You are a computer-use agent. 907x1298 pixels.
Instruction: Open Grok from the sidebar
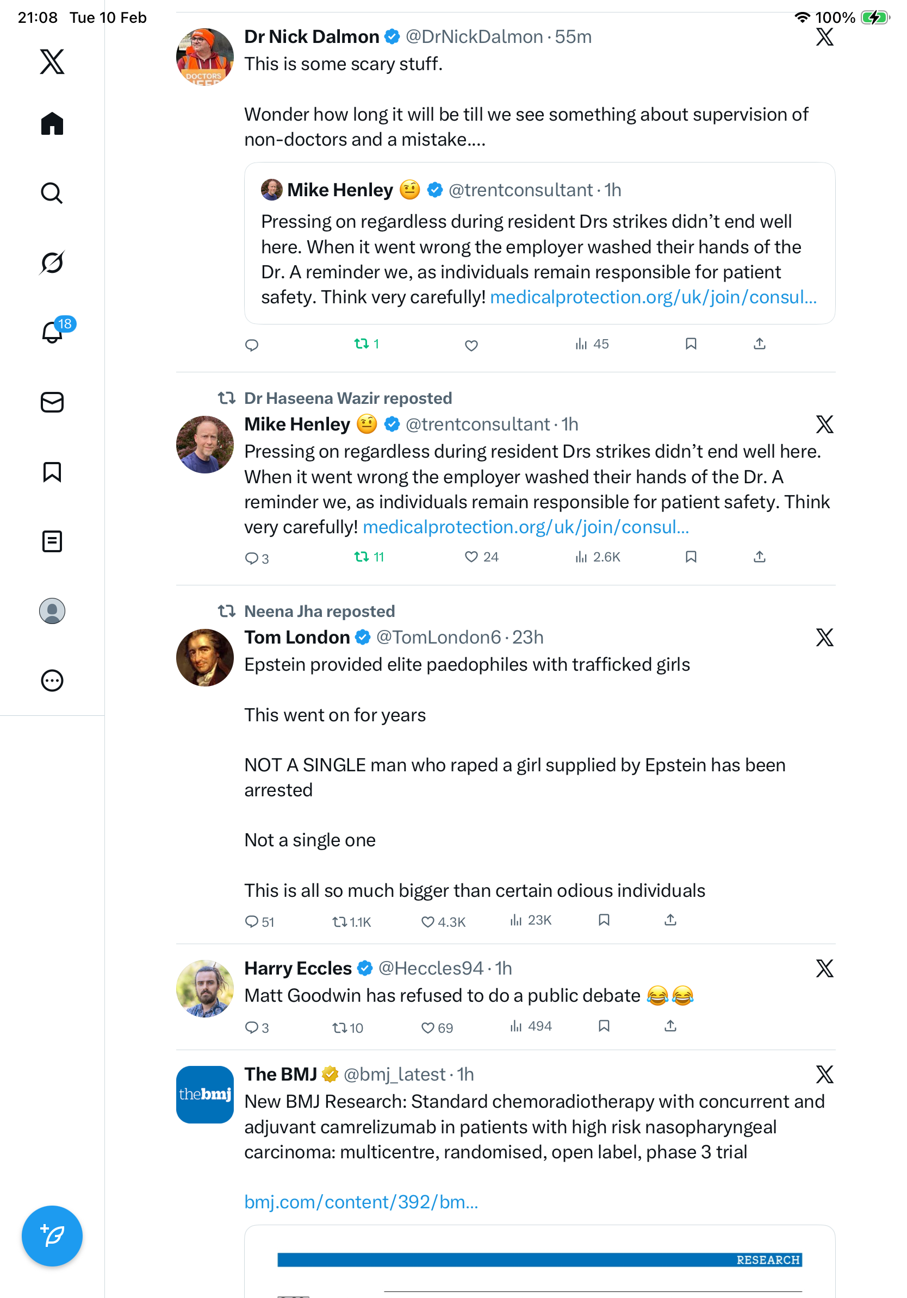[52, 263]
